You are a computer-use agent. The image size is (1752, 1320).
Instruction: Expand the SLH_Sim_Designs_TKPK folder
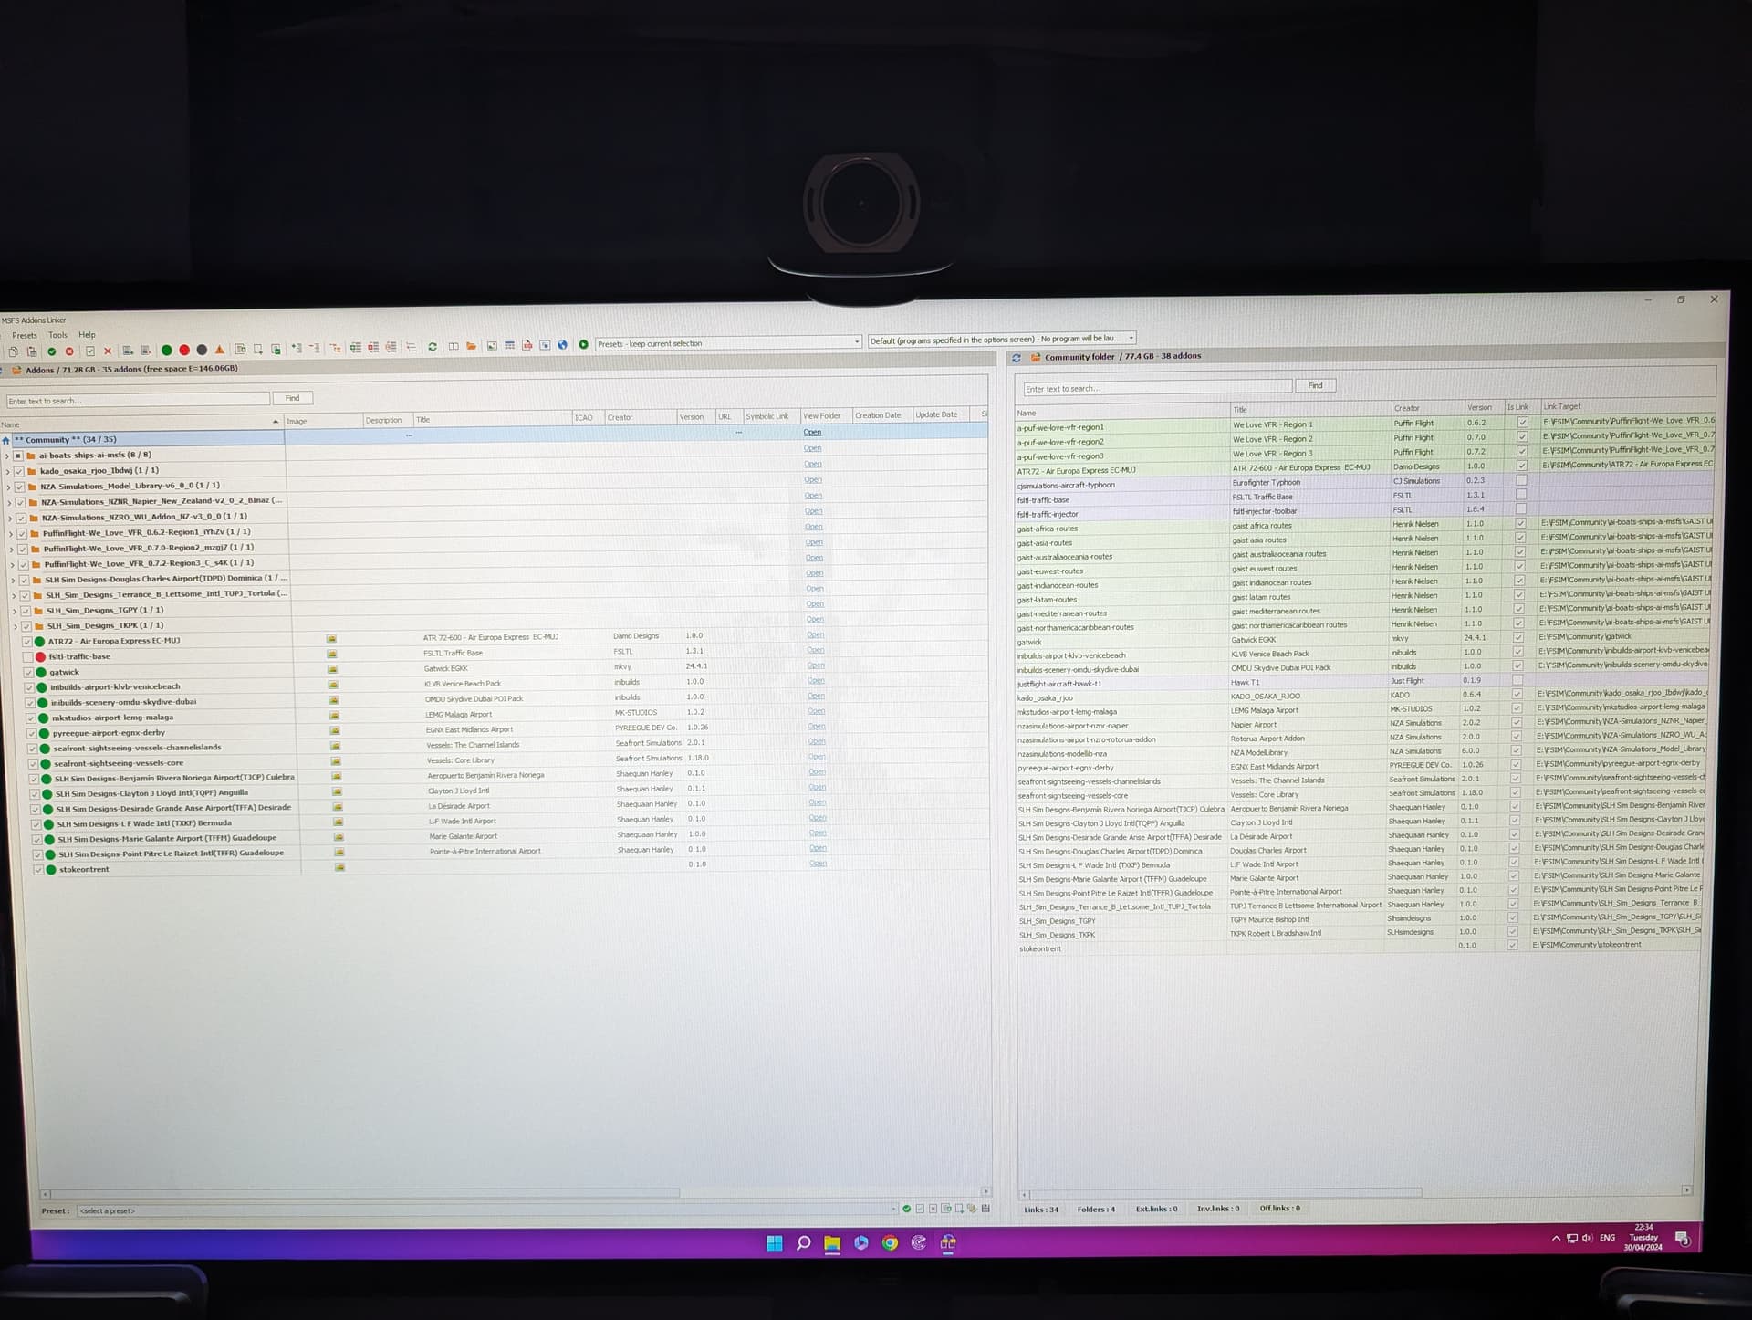tap(15, 627)
